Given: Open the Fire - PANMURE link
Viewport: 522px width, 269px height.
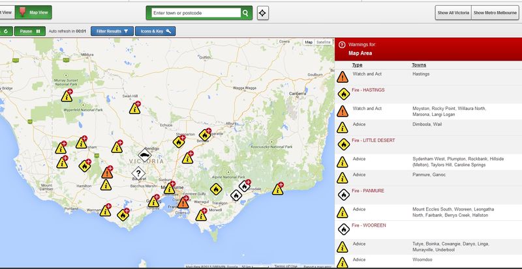Looking at the screenshot, I should 368,191.
